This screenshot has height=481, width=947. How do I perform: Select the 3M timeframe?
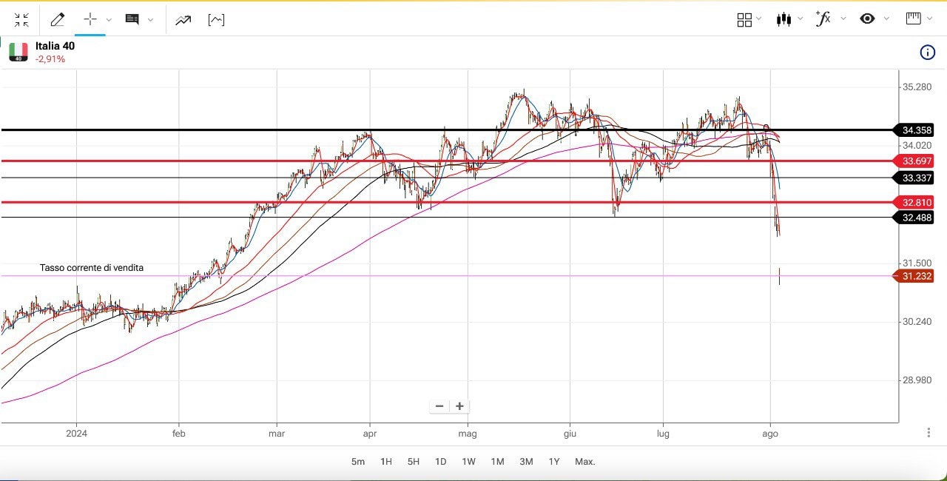526,462
